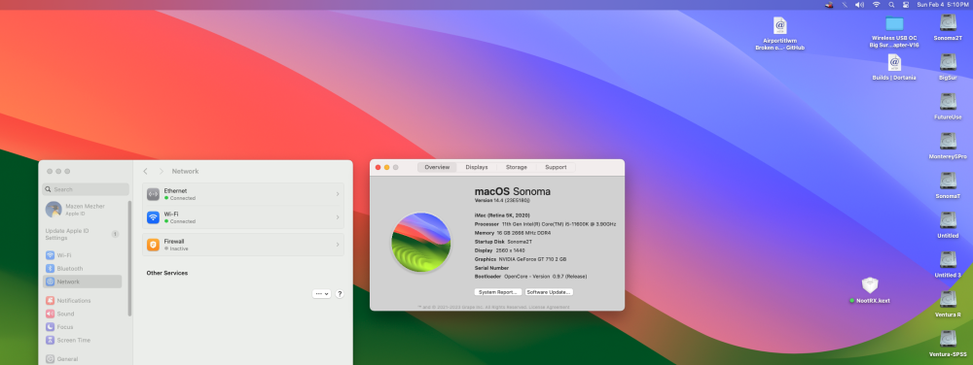Open the Sonoma2T drive on the desktop
This screenshot has height=365, width=973.
click(x=948, y=23)
